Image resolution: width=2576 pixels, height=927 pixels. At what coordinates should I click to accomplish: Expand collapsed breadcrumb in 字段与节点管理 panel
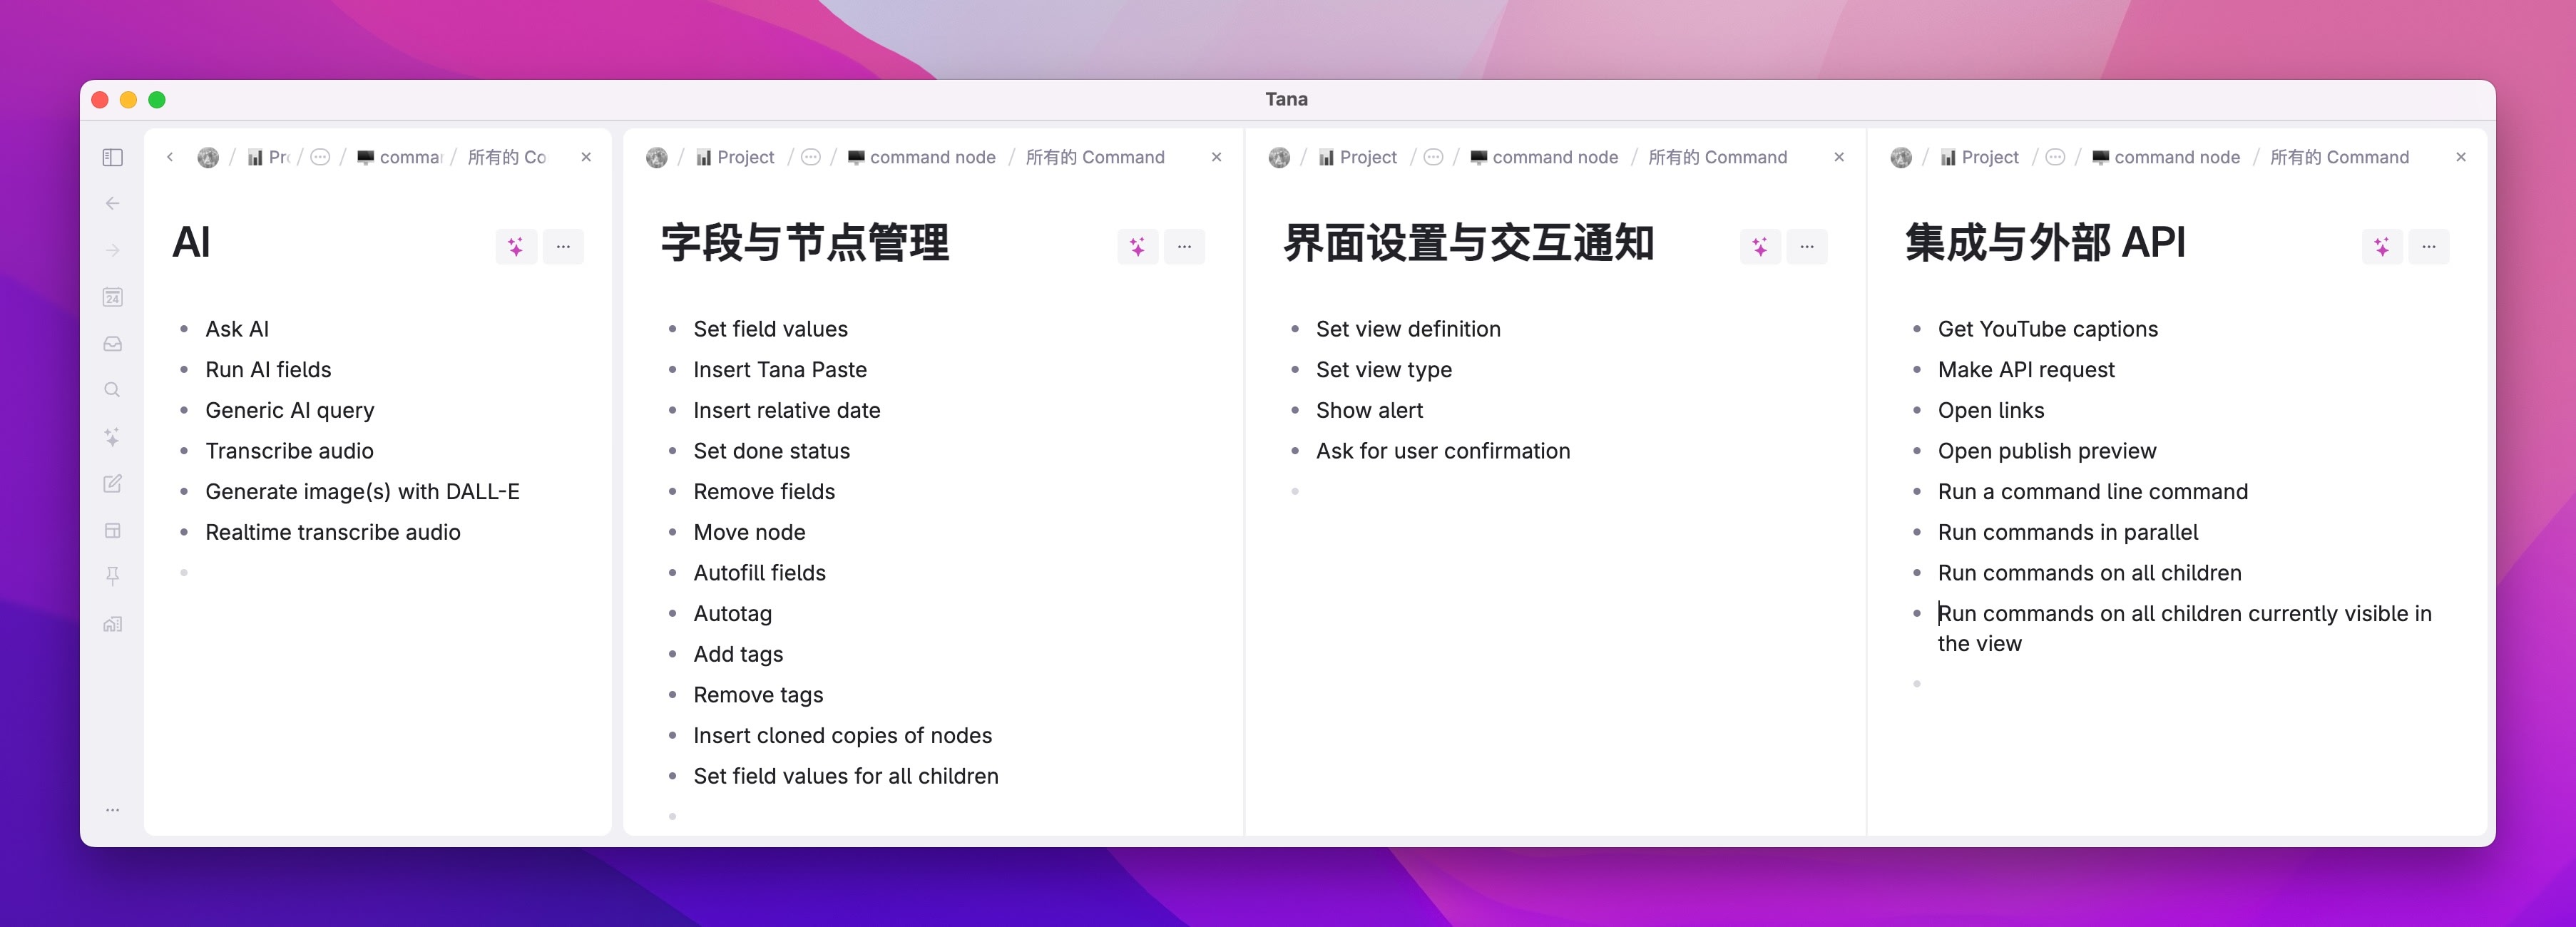811,157
